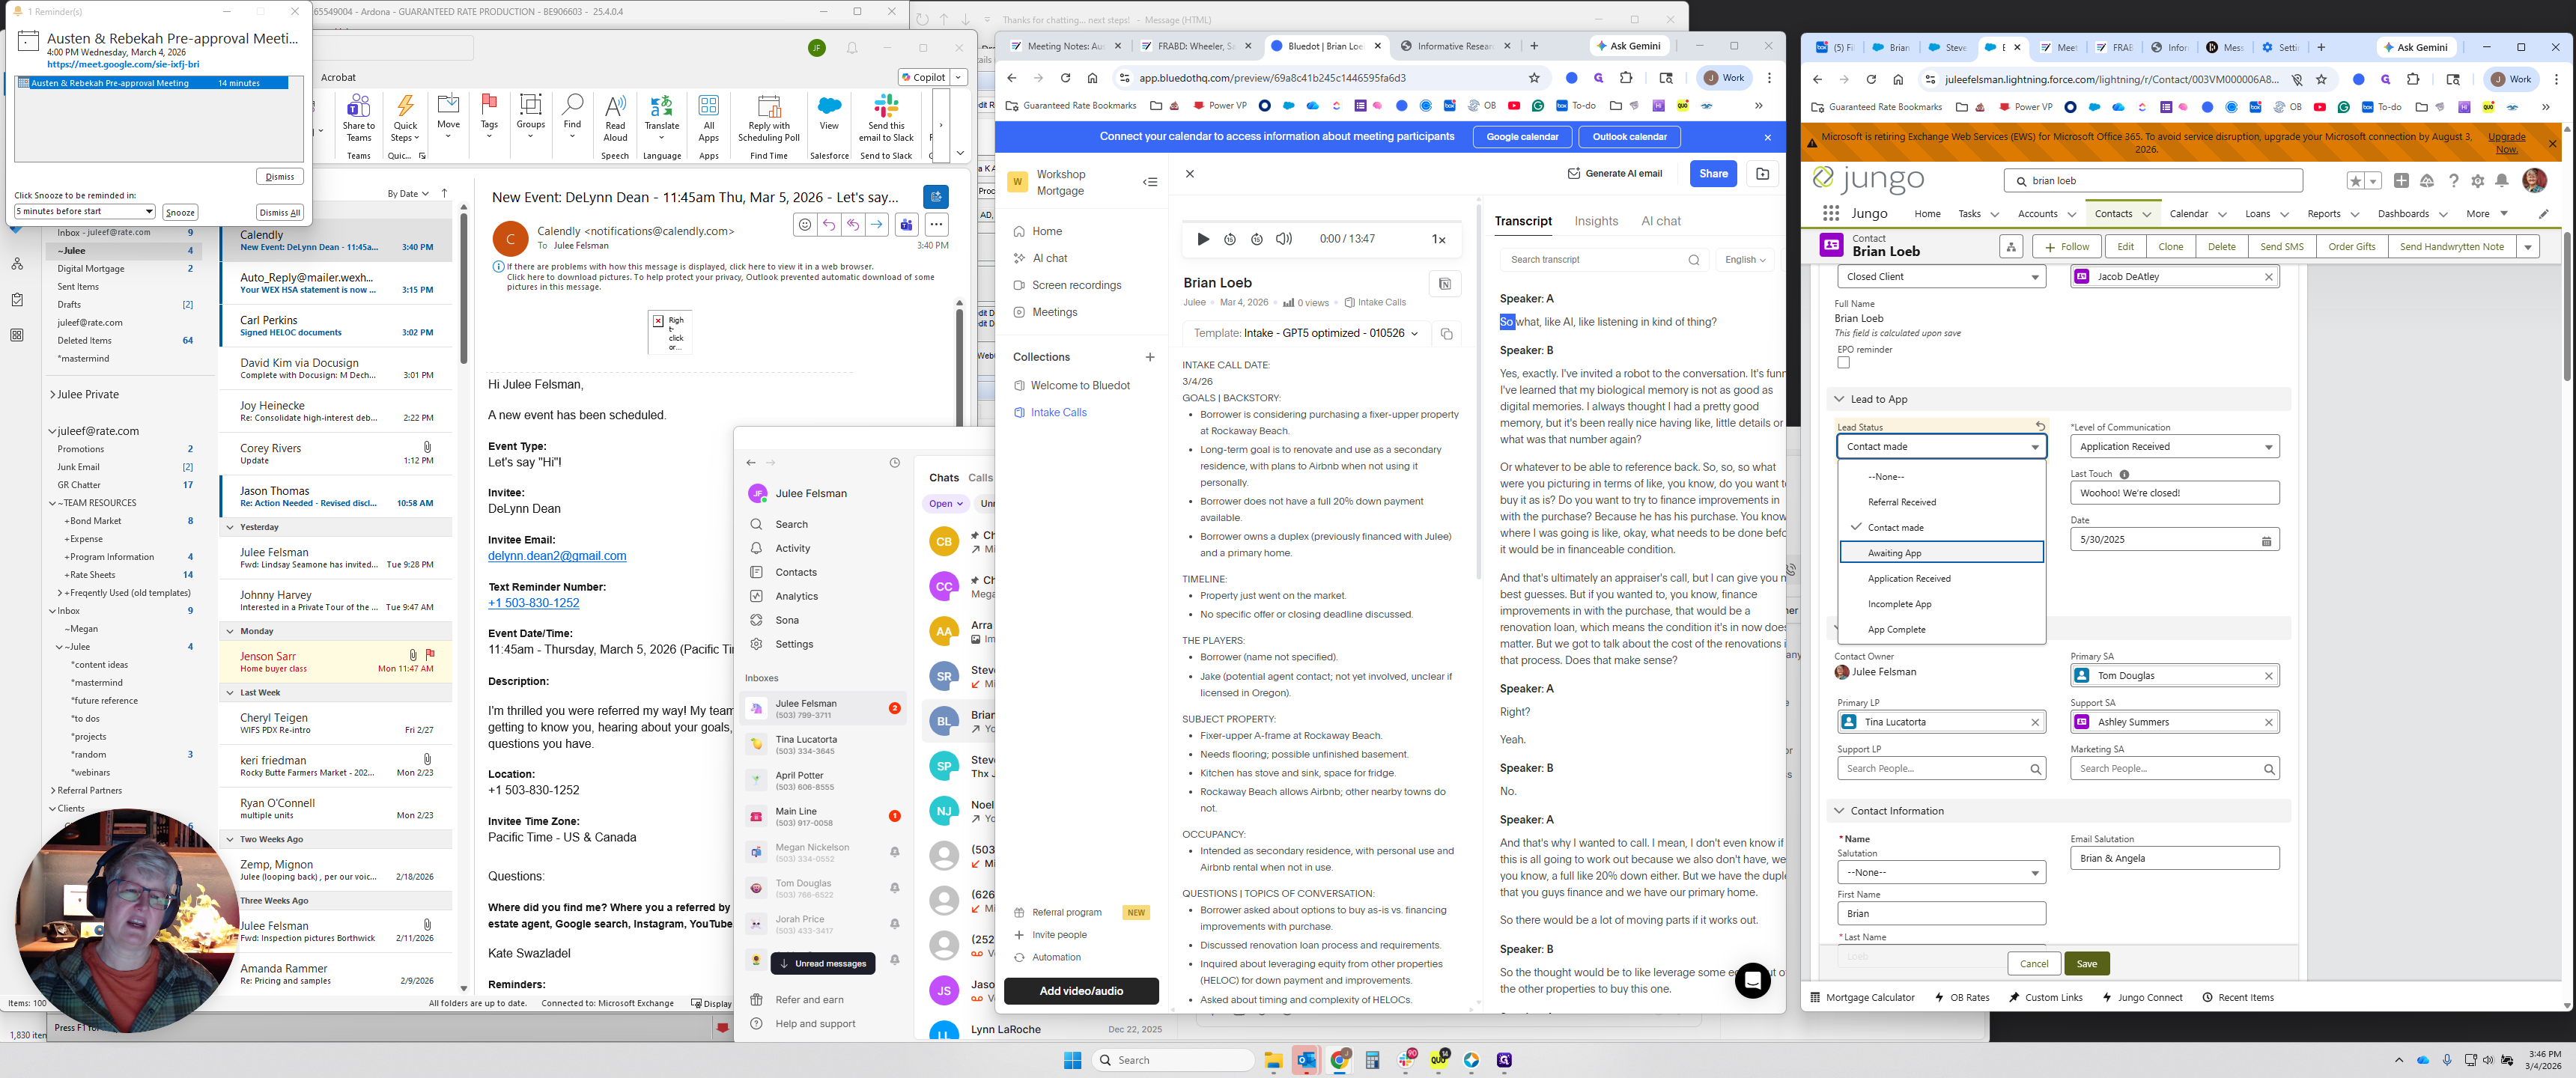Image resolution: width=2576 pixels, height=1078 pixels.
Task: Select App Complete lead status option
Action: (x=1896, y=630)
